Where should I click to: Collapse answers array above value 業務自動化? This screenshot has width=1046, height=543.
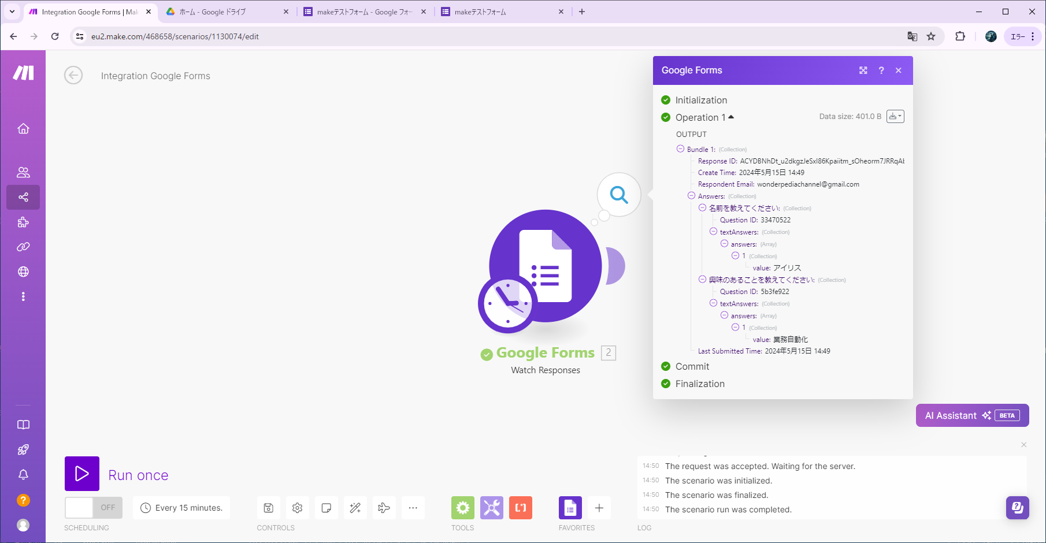(x=724, y=315)
